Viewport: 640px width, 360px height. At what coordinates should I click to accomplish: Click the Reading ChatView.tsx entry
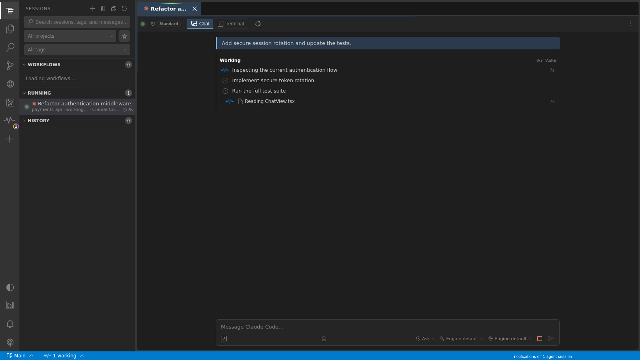point(269,101)
